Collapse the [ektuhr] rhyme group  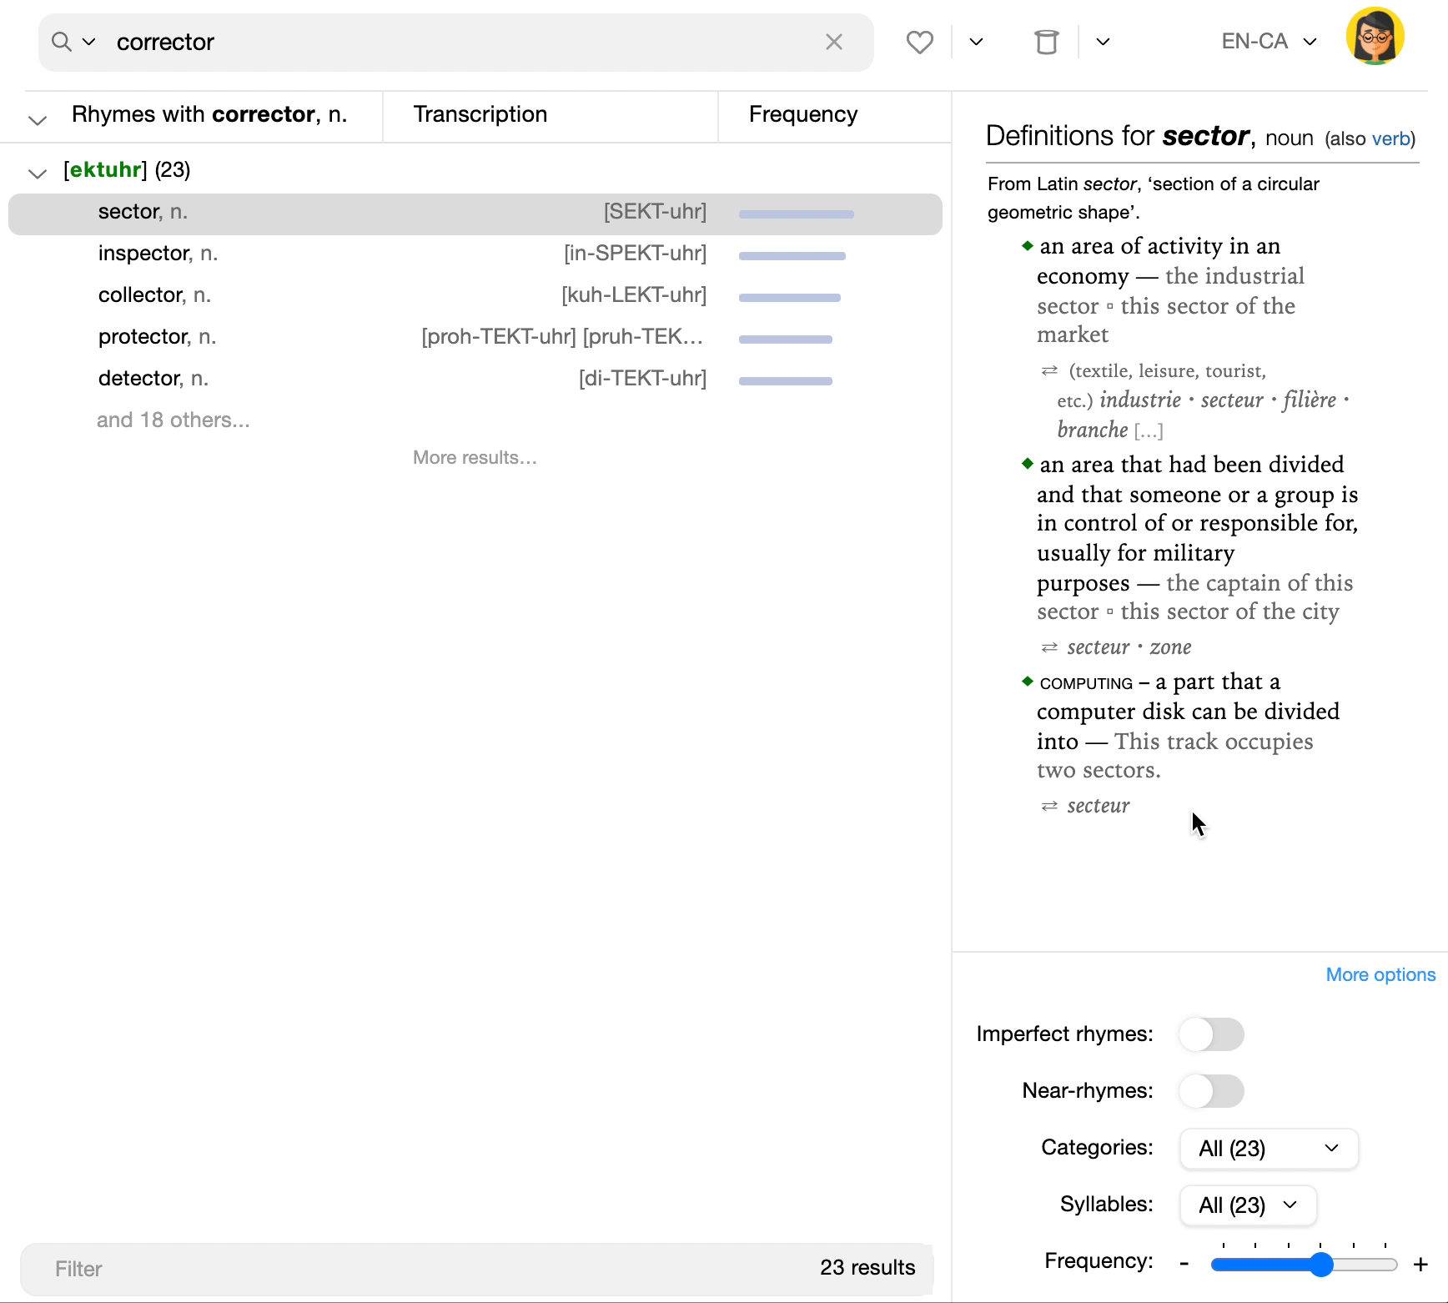(37, 174)
